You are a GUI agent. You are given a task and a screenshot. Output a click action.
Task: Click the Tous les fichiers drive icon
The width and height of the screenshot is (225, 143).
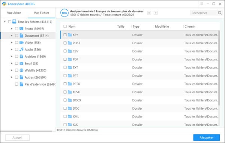click(x=14, y=22)
